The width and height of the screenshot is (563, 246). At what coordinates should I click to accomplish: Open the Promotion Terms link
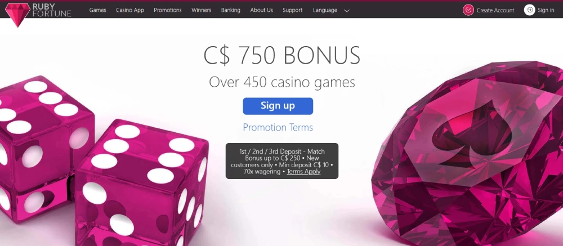point(278,127)
